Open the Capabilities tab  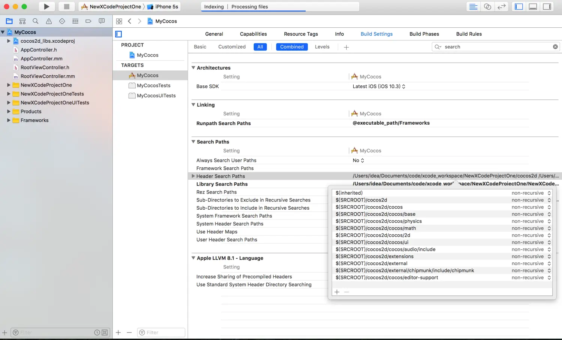coord(253,34)
